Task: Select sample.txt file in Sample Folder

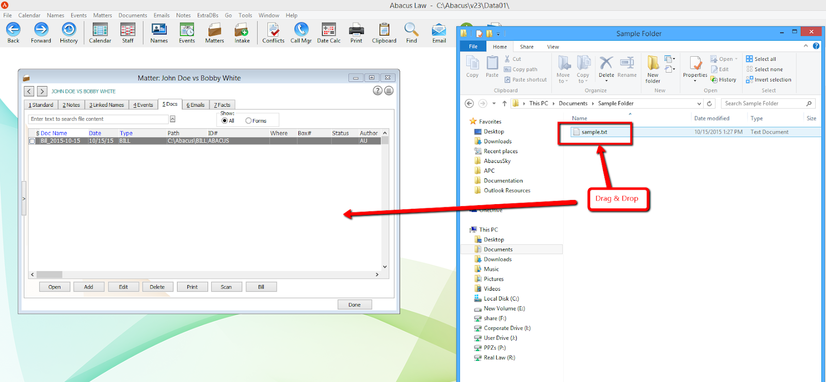Action: (594, 132)
